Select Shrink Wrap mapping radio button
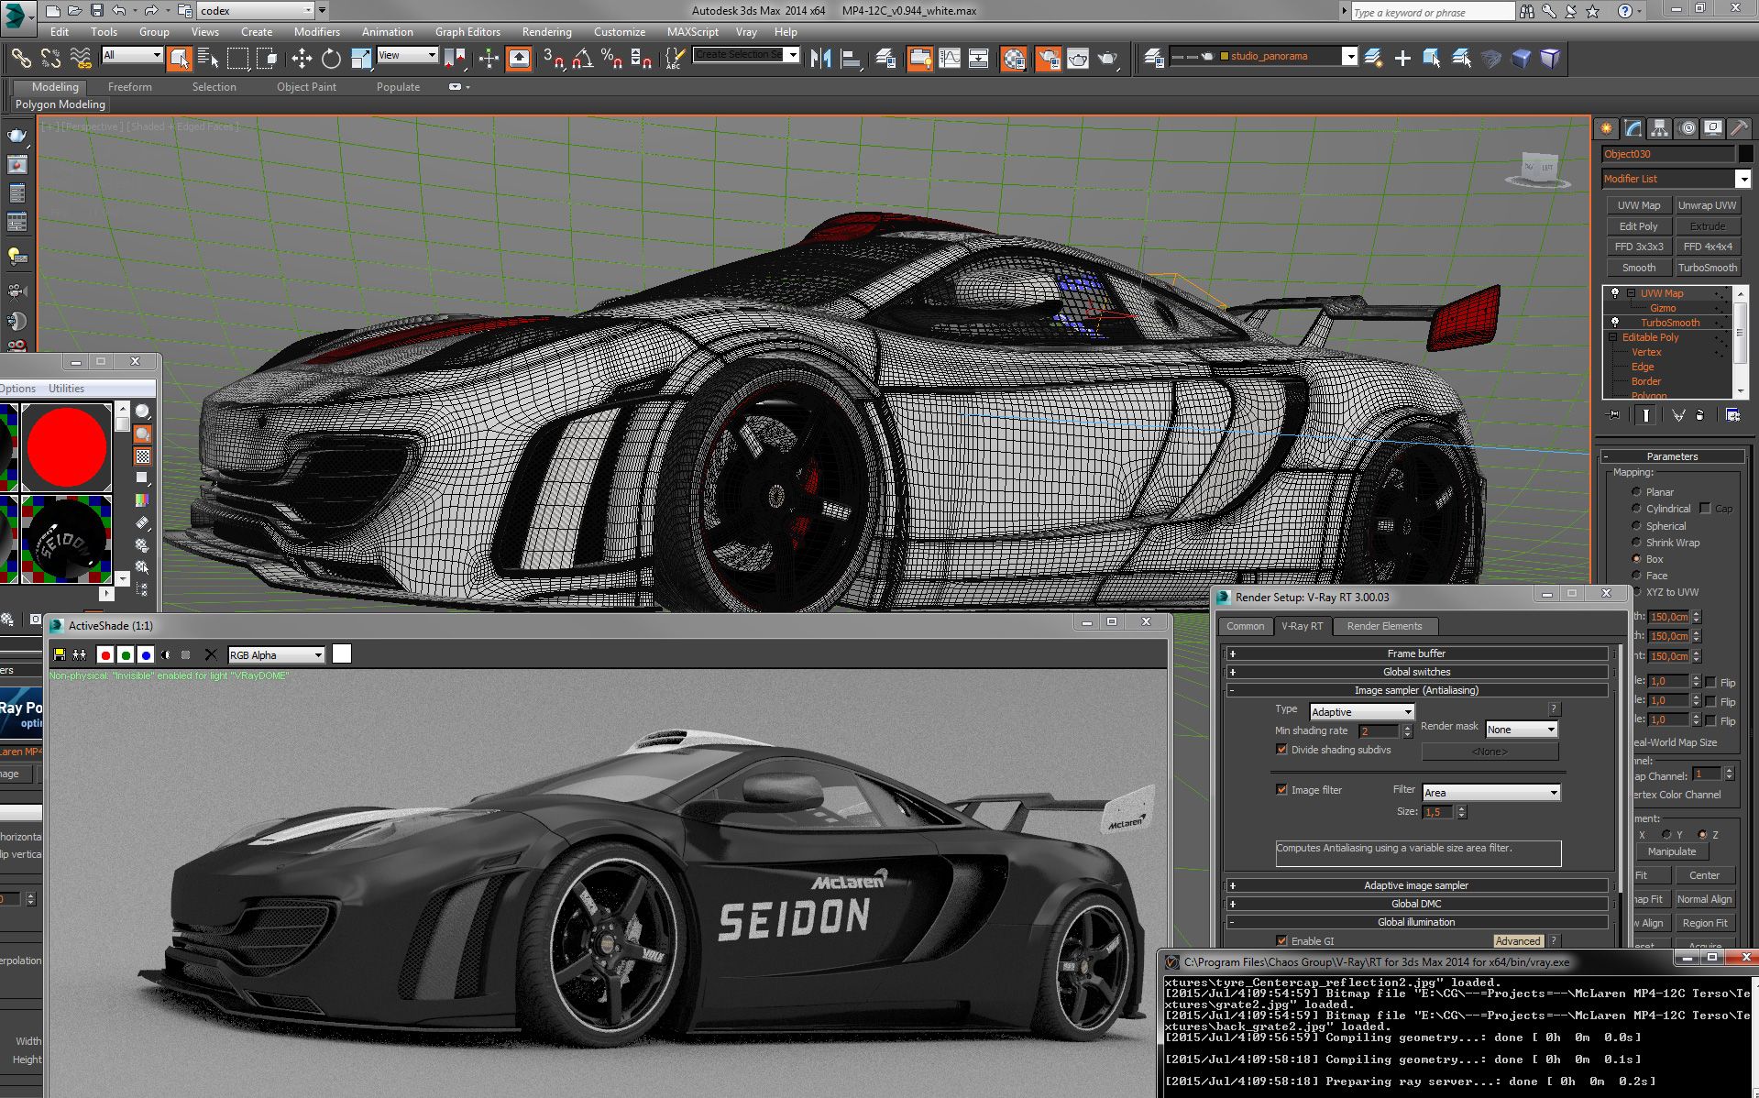The height and width of the screenshot is (1098, 1759). 1636,543
